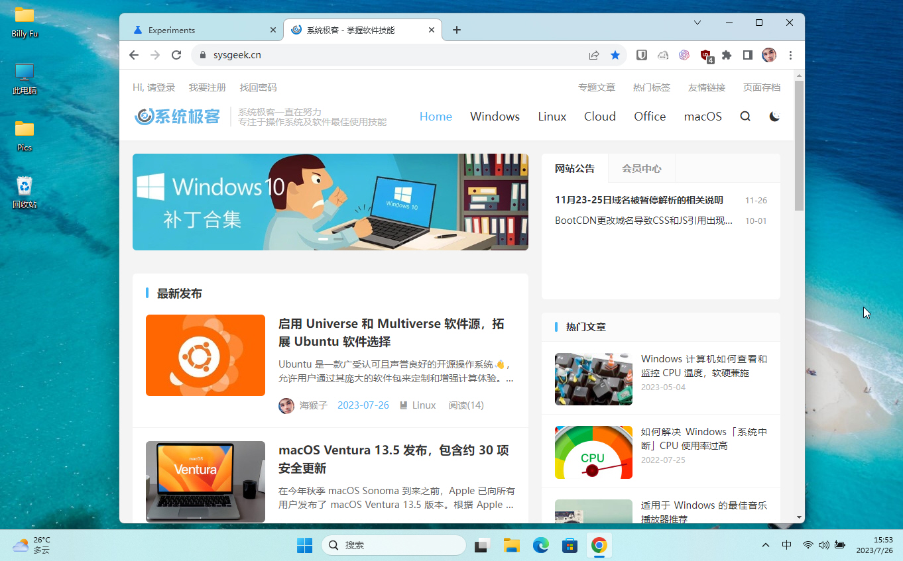Screen dimensions: 903x561
Task: Open the 最佳音乐播放器推荐 article
Action: [704, 512]
